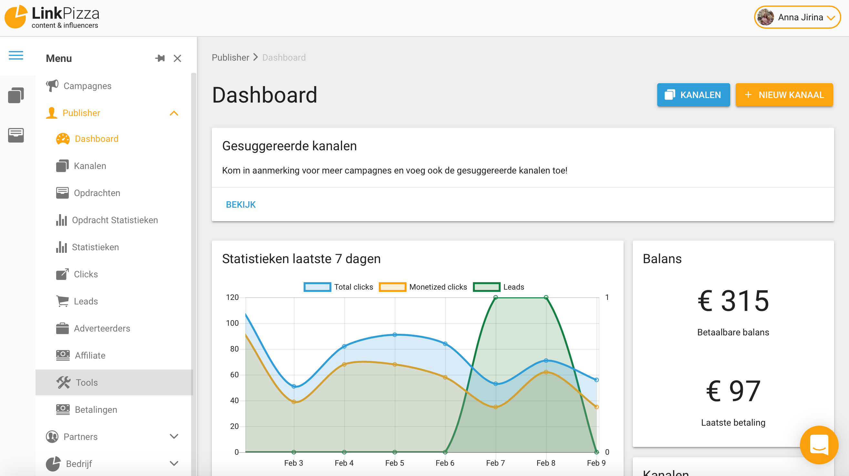Expand the Partners menu section

click(x=174, y=437)
